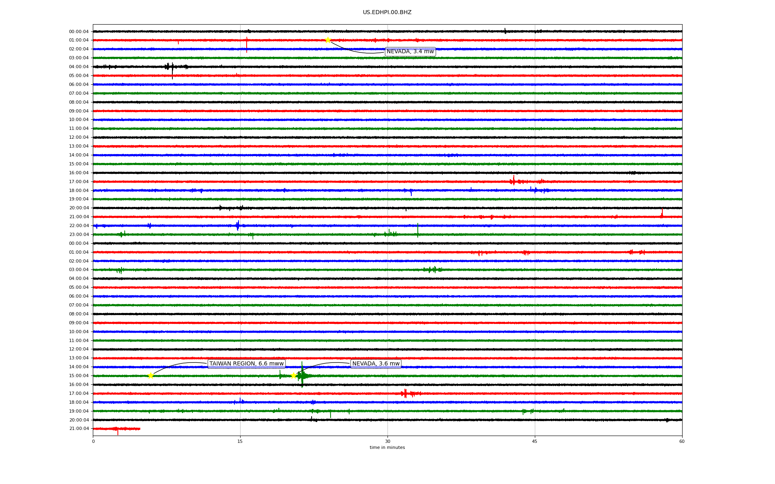Click the 60 tick label on x-axis

[682, 442]
